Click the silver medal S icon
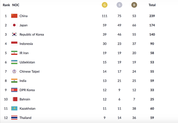The height and width of the screenshot is (123, 178). 119,5
